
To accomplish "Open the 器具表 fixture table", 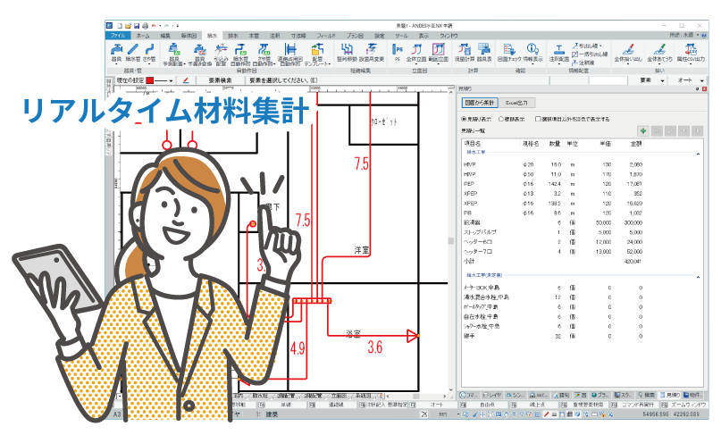I will 483,53.
